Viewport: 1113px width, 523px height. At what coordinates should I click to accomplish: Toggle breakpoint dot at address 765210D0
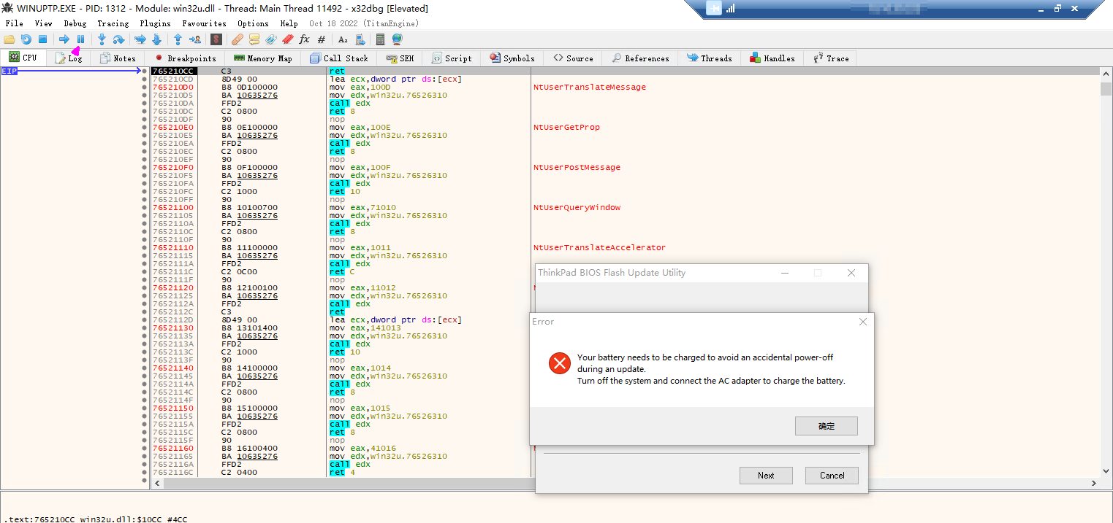(x=145, y=88)
